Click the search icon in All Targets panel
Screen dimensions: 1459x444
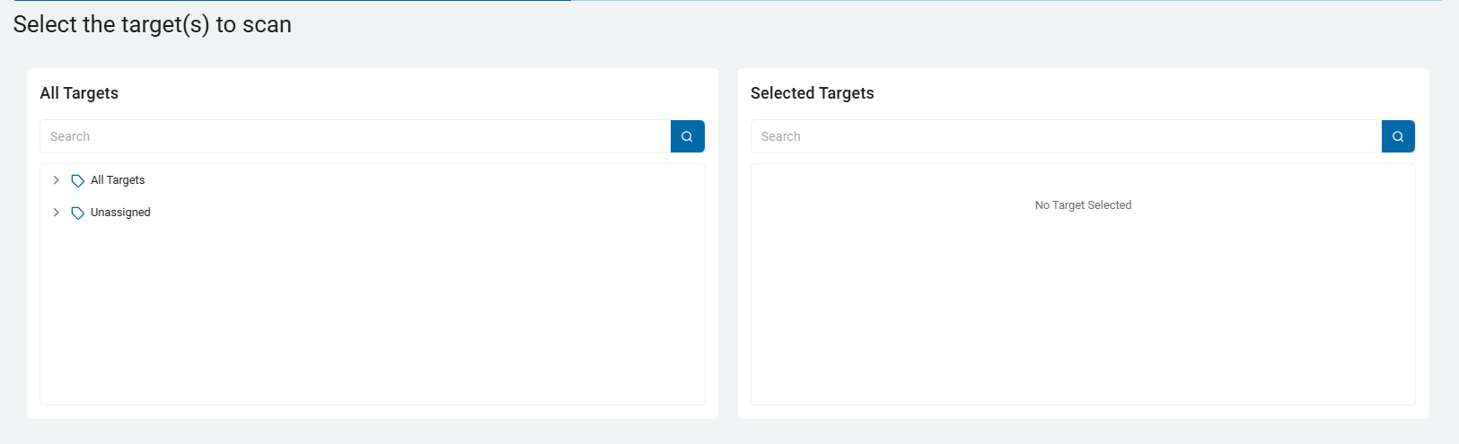click(687, 136)
